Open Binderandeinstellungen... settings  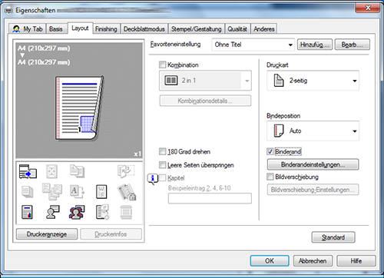[x=313, y=164]
